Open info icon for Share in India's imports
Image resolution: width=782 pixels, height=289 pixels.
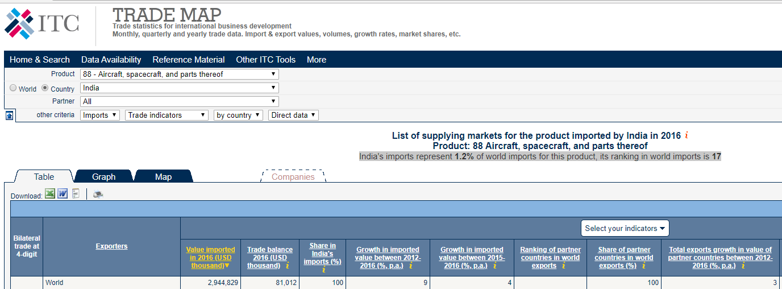pyautogui.click(x=323, y=270)
